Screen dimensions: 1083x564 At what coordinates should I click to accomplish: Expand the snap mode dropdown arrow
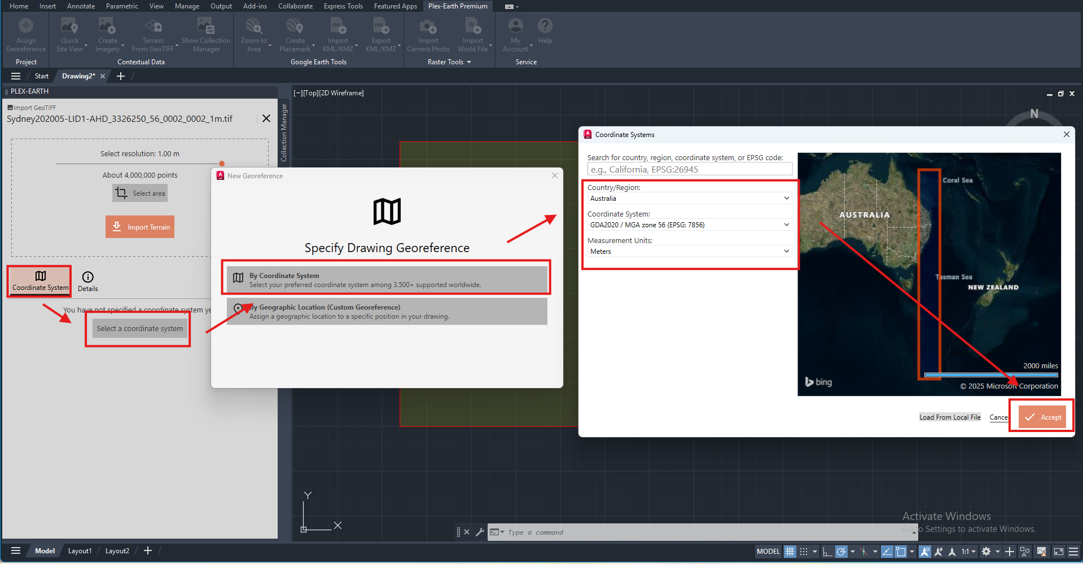pos(815,552)
